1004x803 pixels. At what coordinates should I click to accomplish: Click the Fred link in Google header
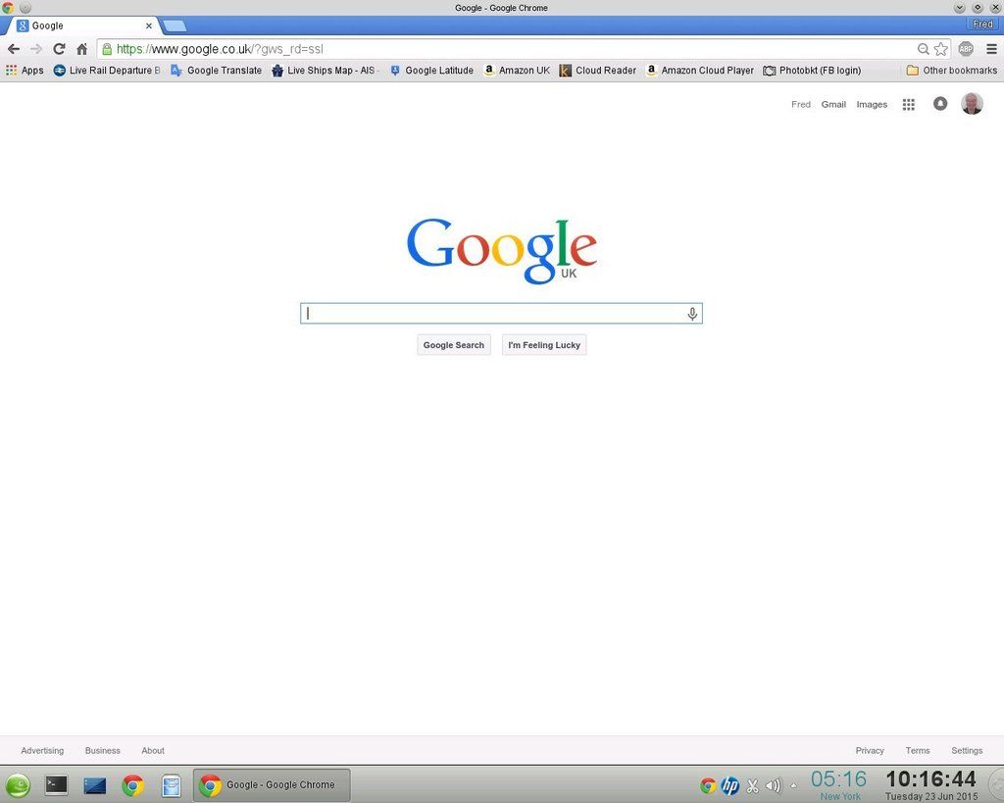point(800,104)
